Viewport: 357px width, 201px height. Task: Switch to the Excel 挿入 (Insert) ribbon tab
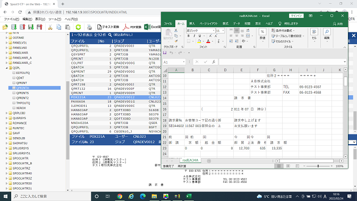point(192,23)
